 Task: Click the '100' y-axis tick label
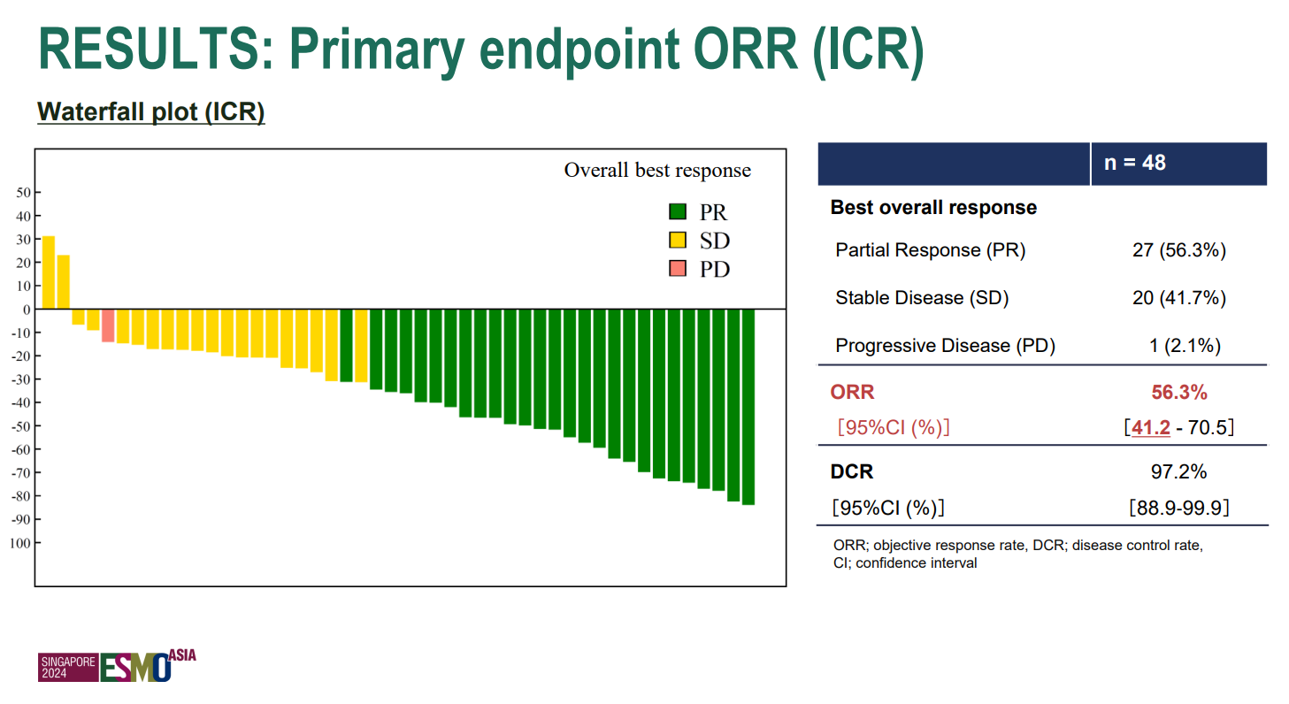tap(20, 542)
